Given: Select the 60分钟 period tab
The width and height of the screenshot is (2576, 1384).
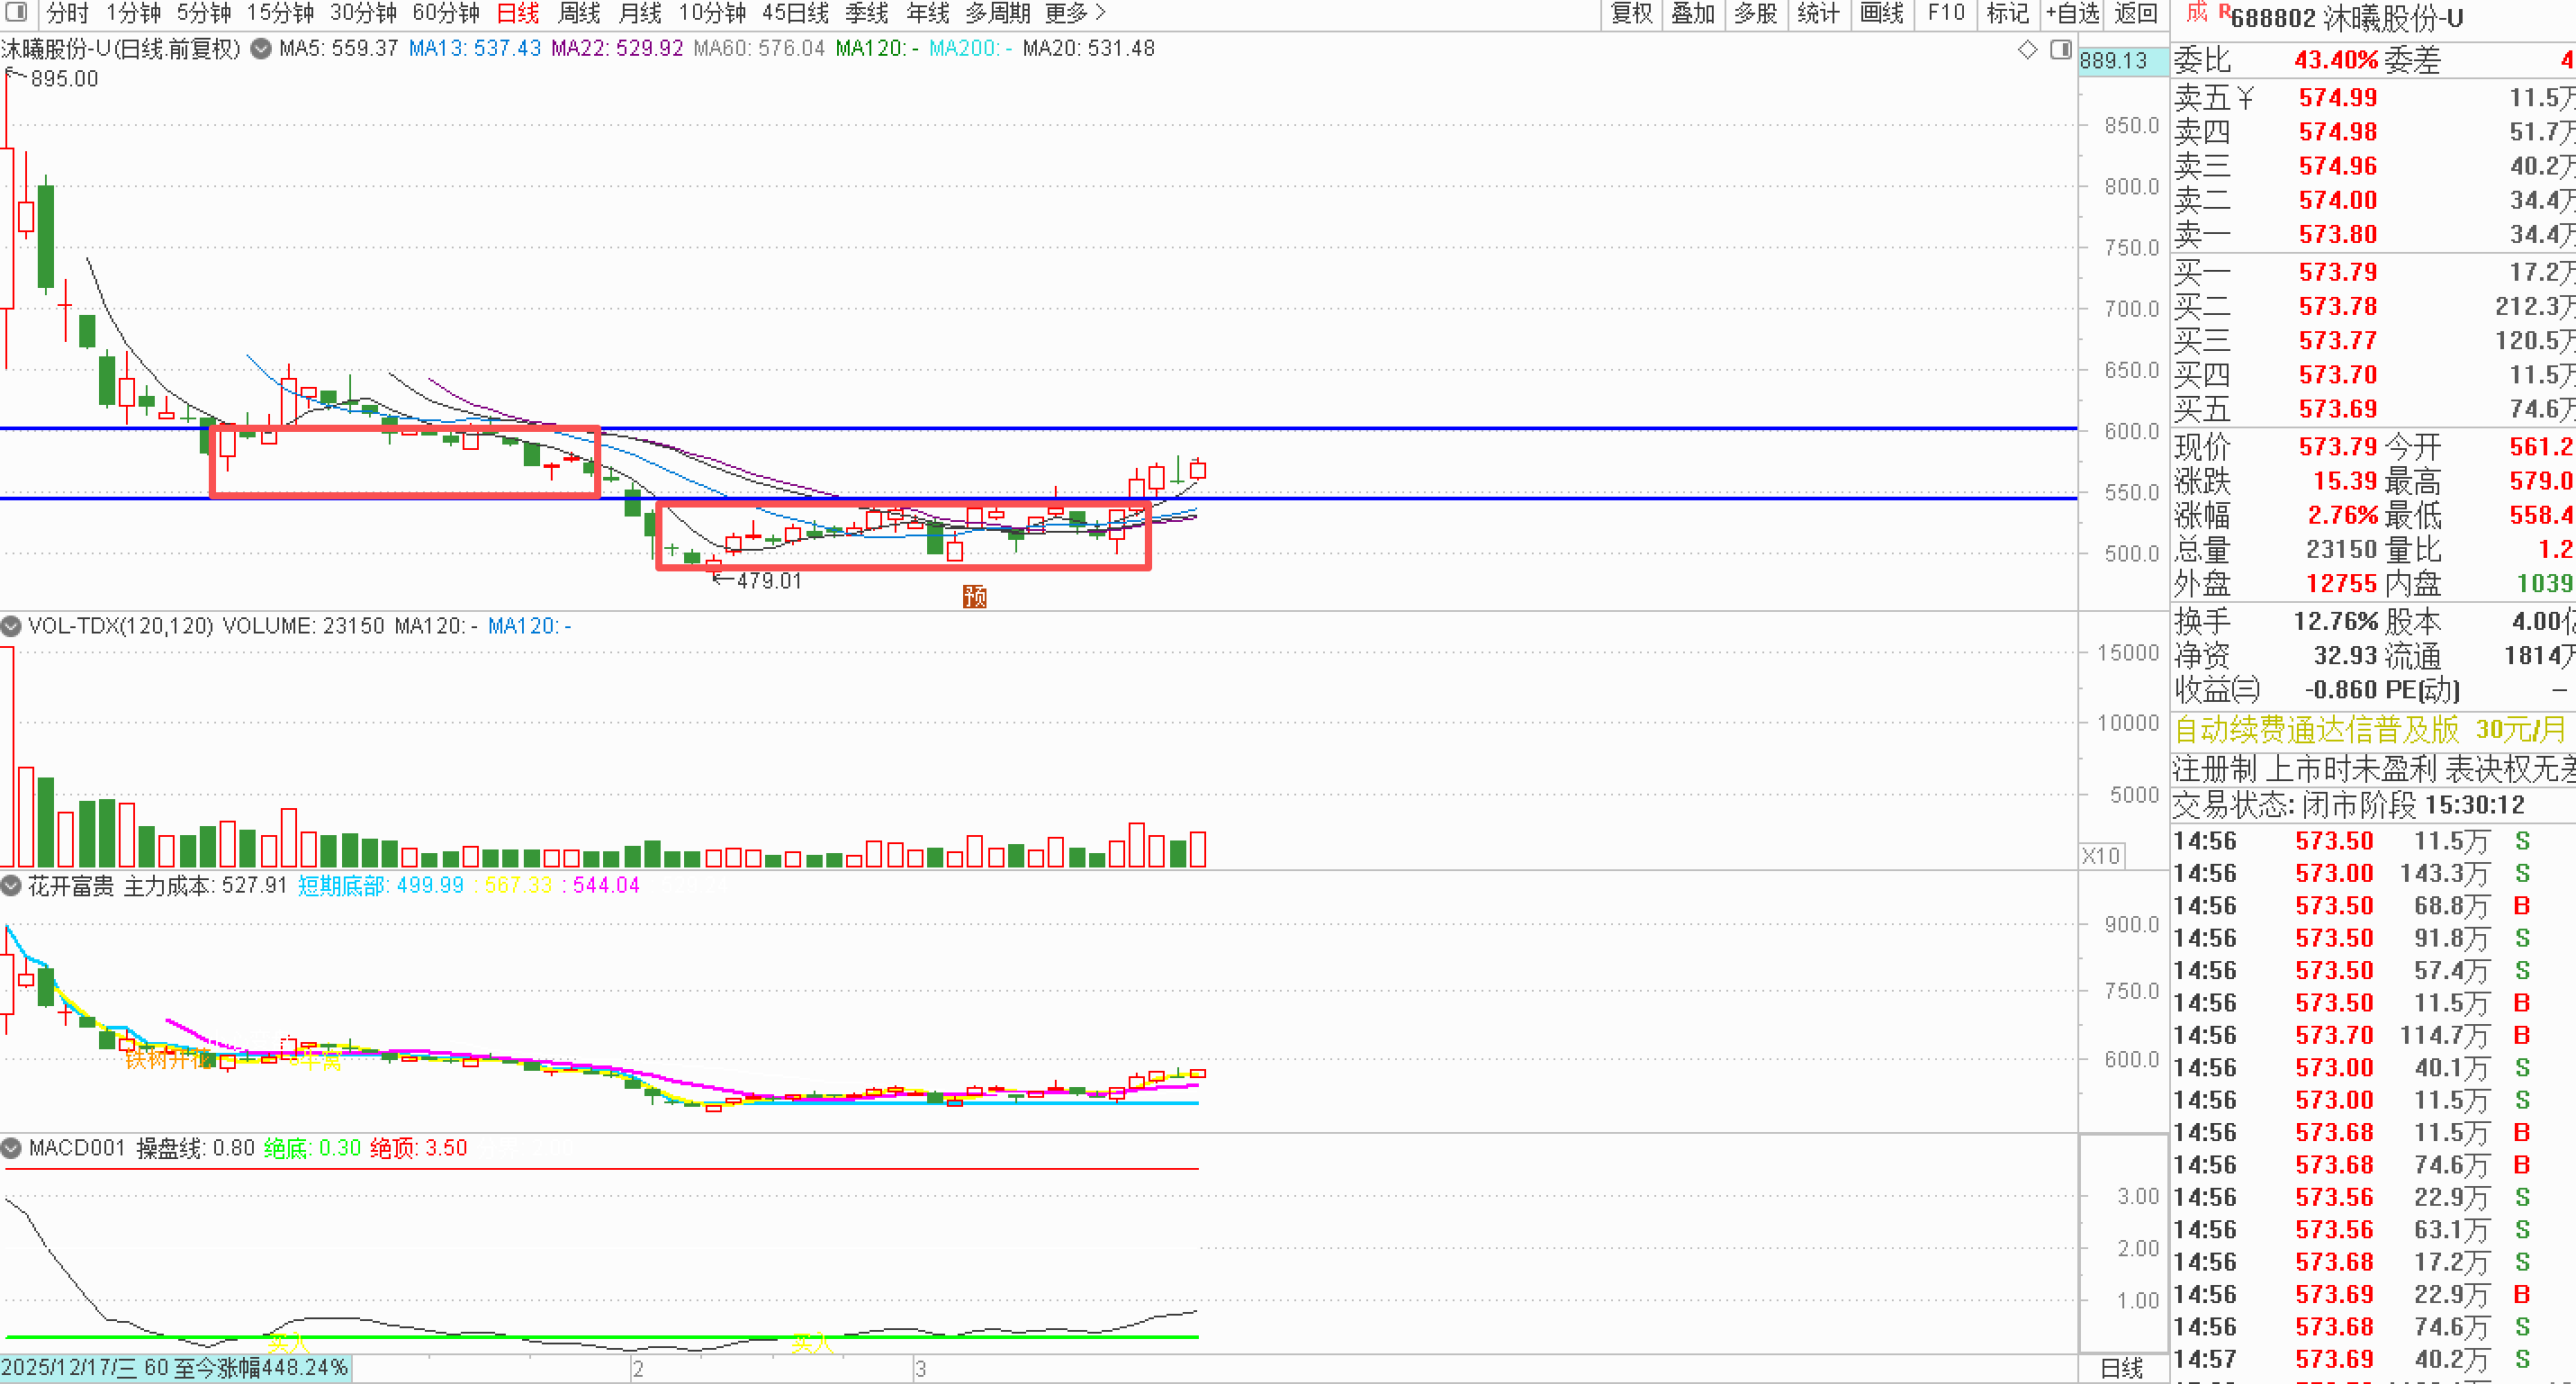Looking at the screenshot, I should click(x=445, y=13).
